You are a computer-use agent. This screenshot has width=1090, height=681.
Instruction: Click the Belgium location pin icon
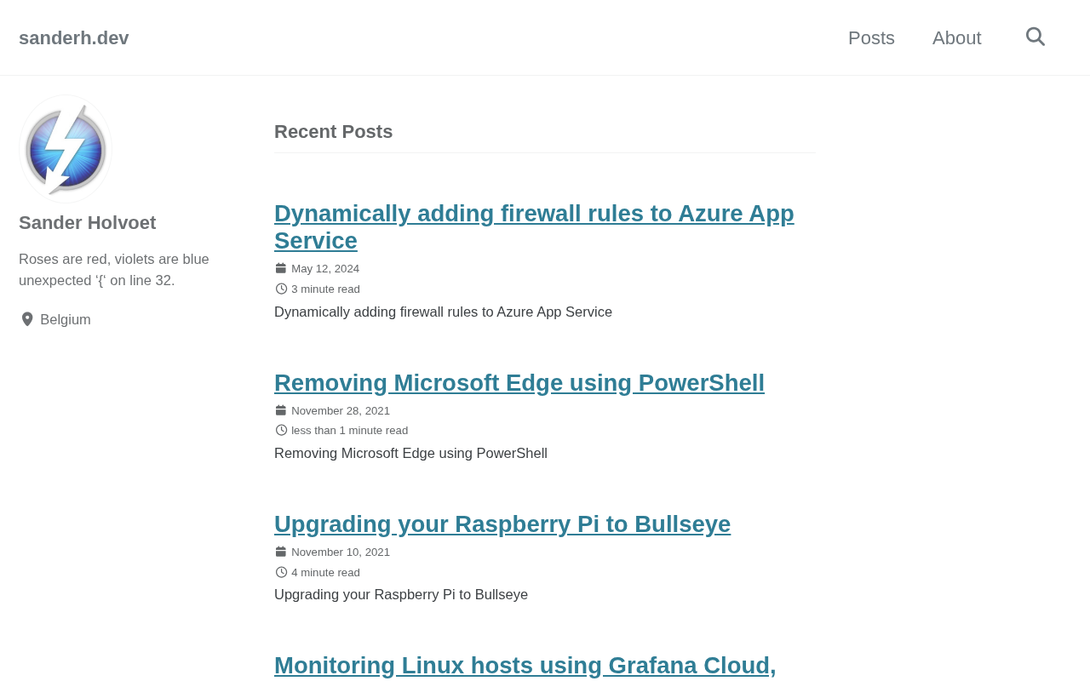[27, 319]
